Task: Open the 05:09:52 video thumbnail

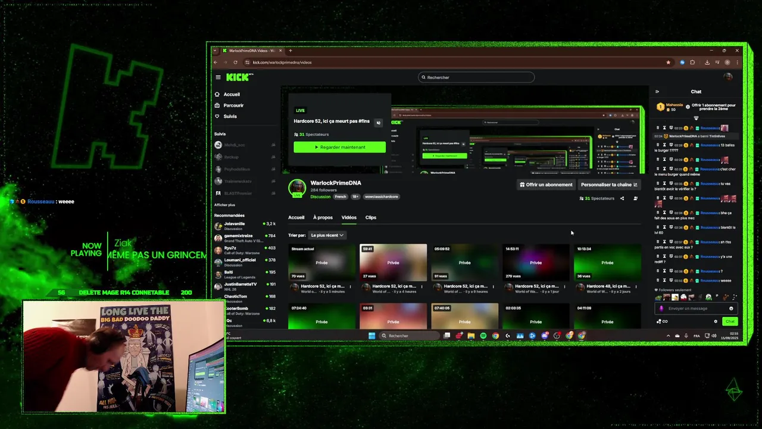Action: pos(464,262)
